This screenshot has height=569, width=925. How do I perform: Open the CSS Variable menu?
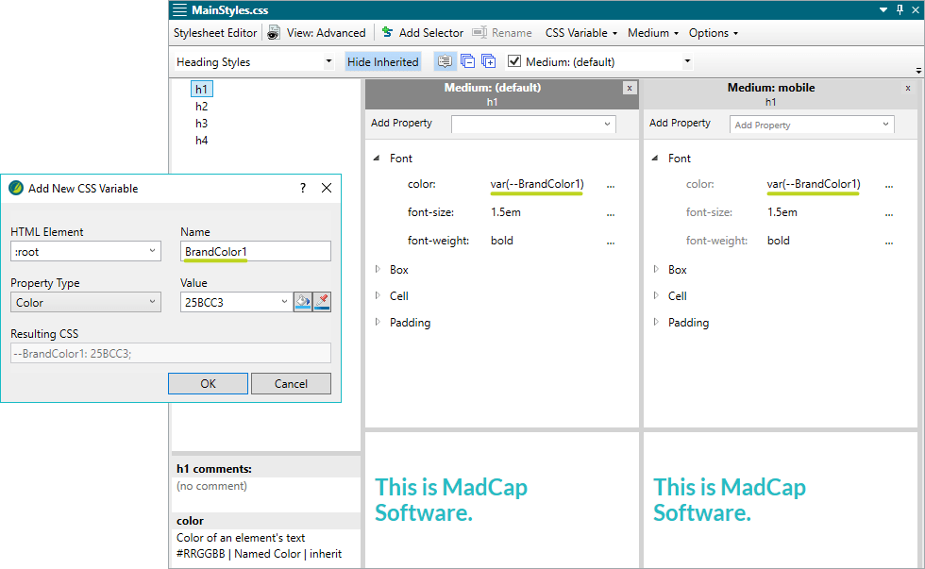point(580,32)
